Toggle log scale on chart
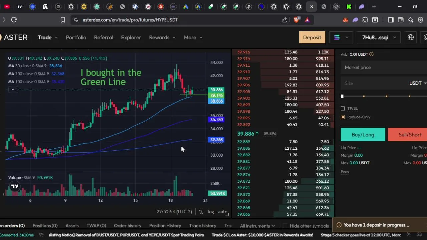The height and width of the screenshot is (240, 427). pos(211,212)
